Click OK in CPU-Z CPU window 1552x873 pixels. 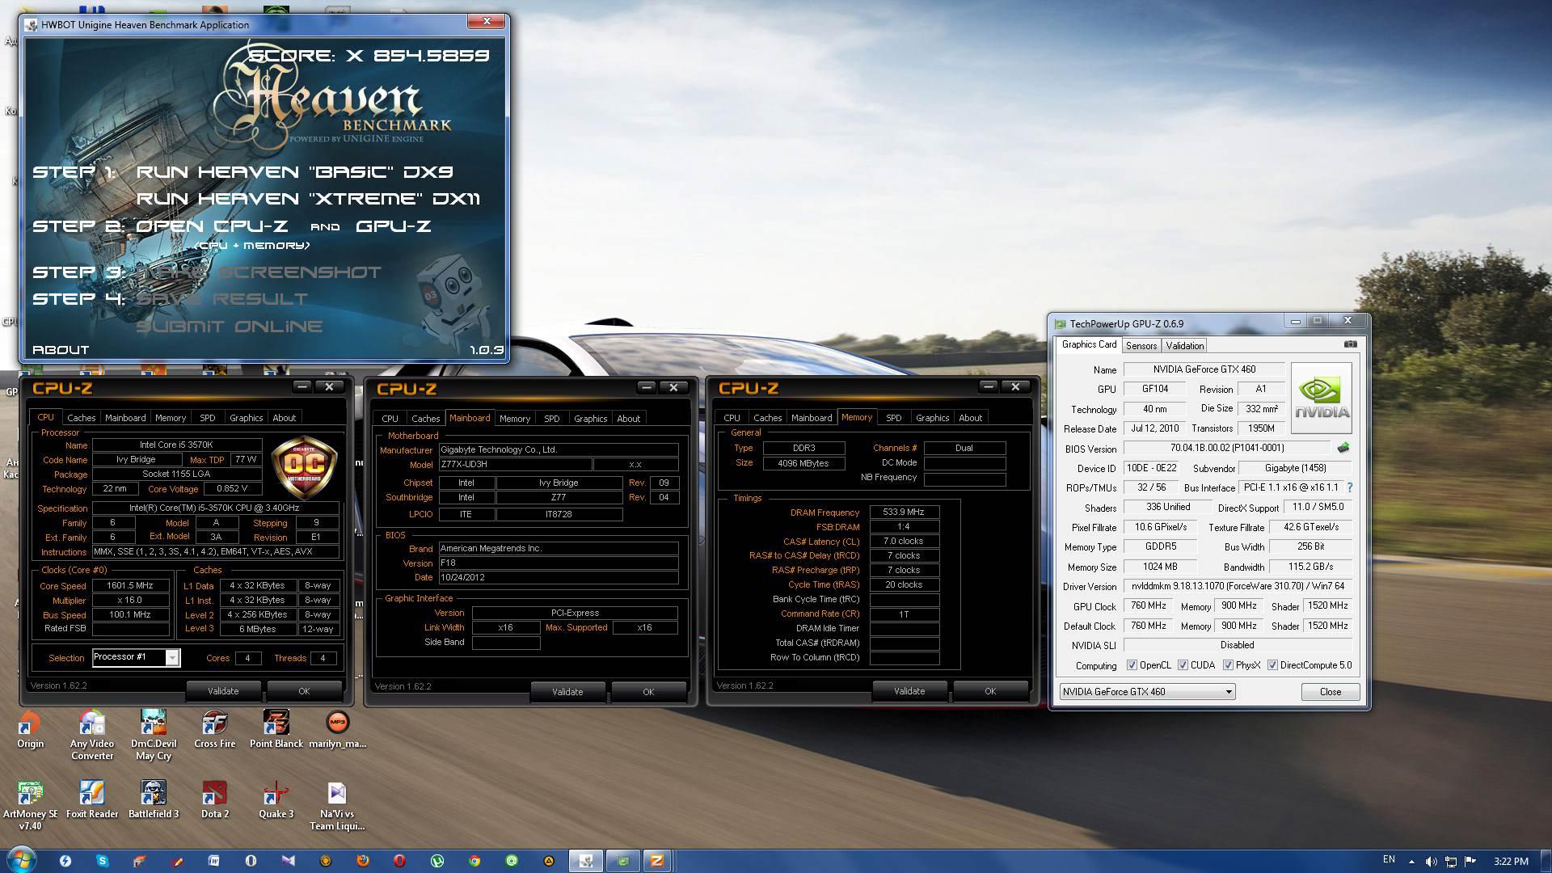304,691
